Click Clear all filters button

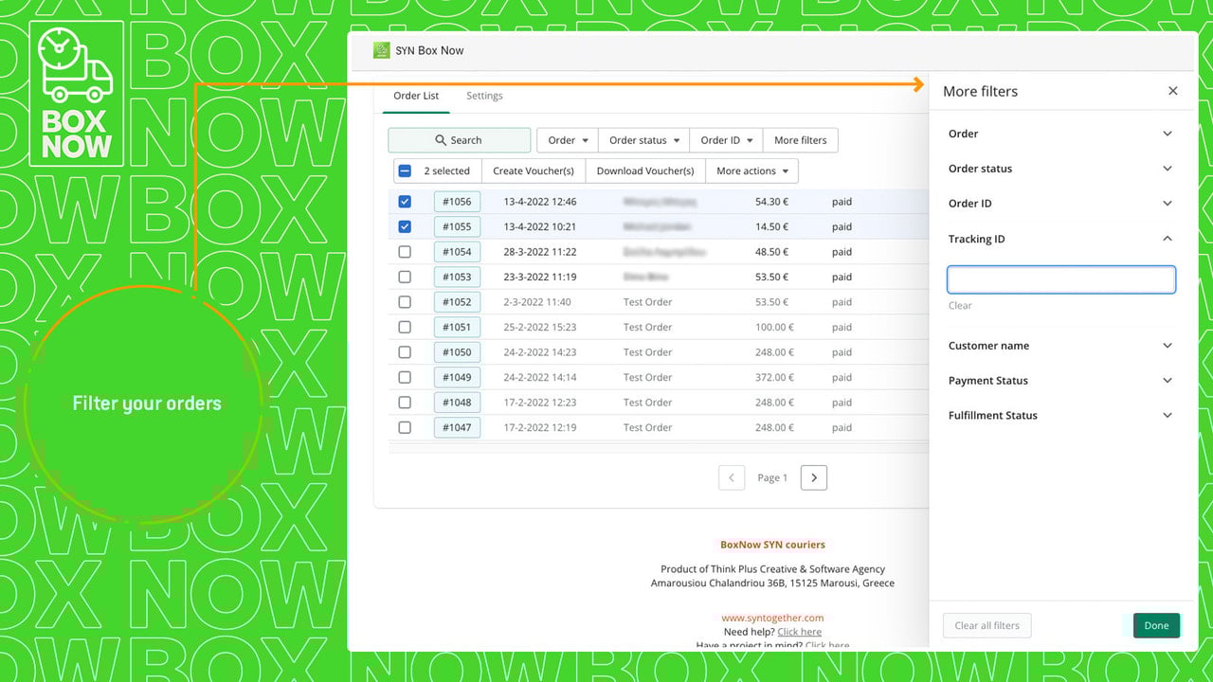[x=987, y=625]
